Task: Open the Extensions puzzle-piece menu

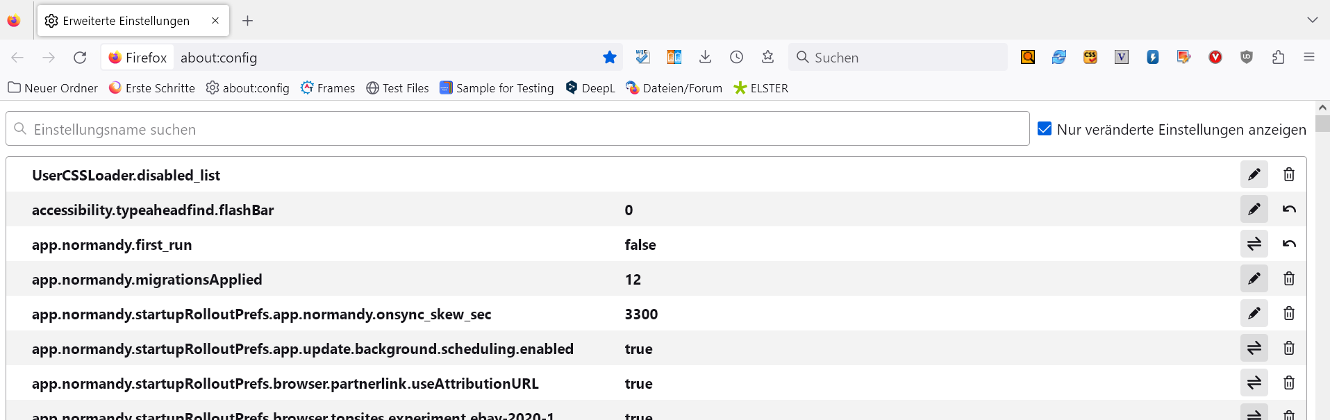Action: pos(1278,58)
